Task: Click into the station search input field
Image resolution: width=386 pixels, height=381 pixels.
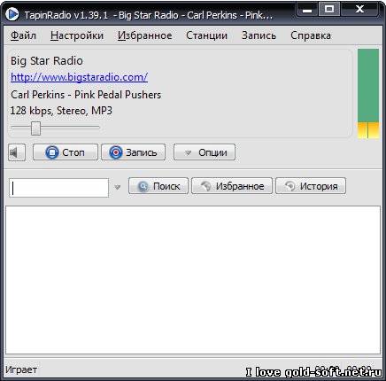Action: [x=59, y=188]
